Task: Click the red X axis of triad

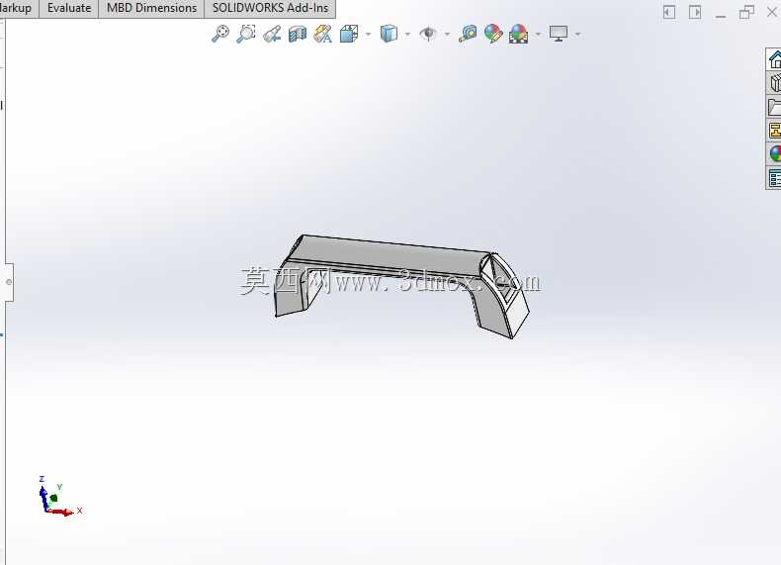Action: coord(60,512)
